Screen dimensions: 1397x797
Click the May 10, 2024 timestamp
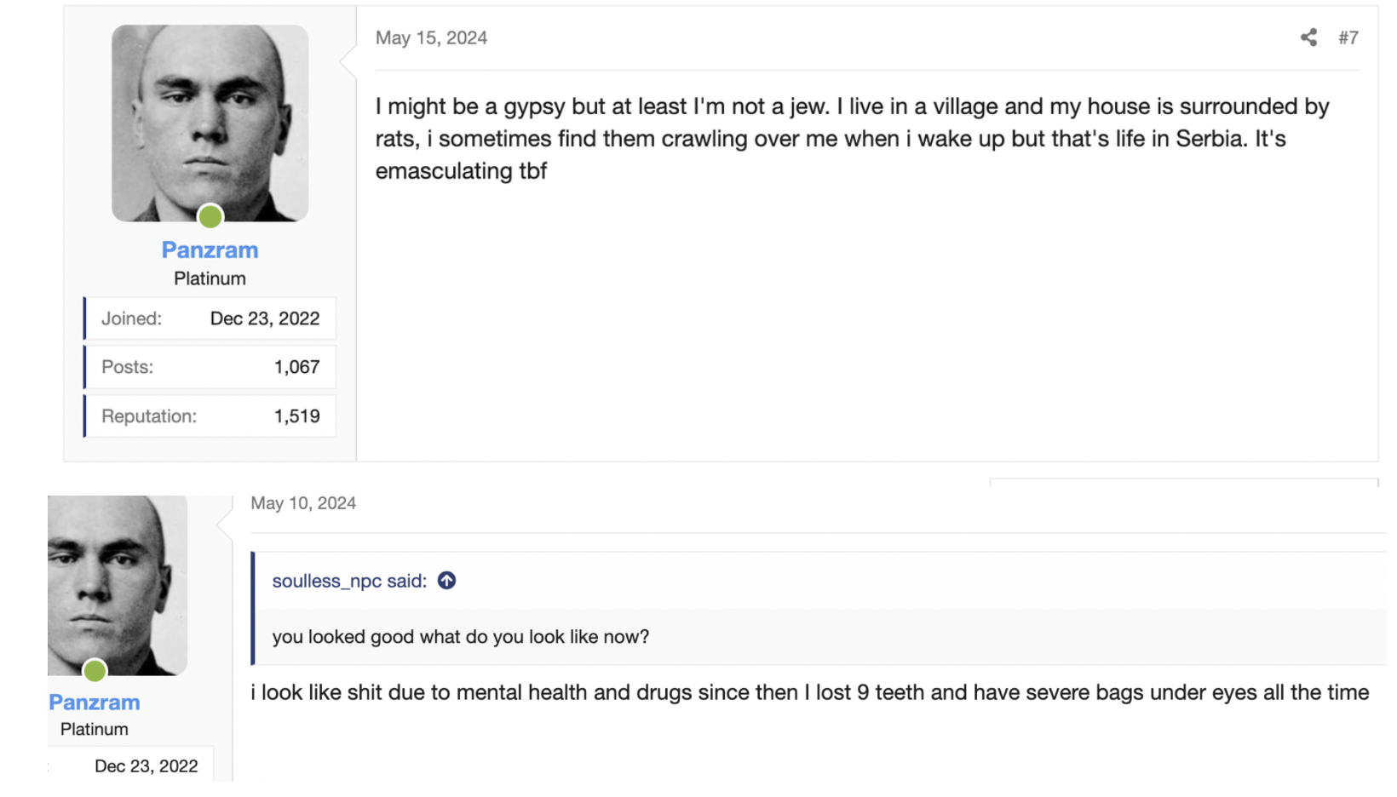303,503
